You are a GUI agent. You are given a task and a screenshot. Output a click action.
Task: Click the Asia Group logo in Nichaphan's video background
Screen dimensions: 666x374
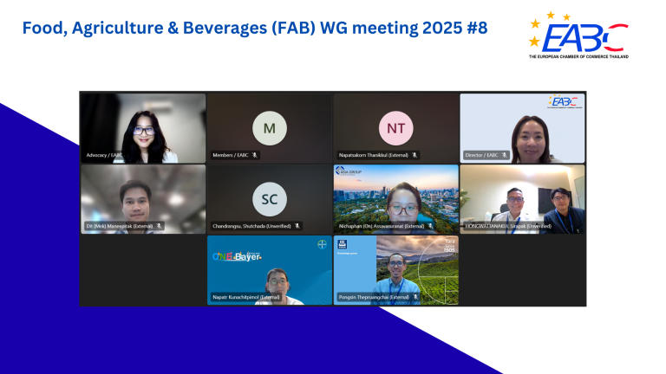[349, 171]
